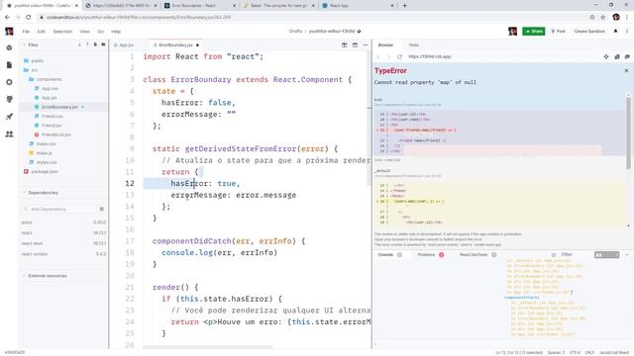The height and width of the screenshot is (356, 634).
Task: Collapse the console panel with the arrow
Action: click(627, 255)
